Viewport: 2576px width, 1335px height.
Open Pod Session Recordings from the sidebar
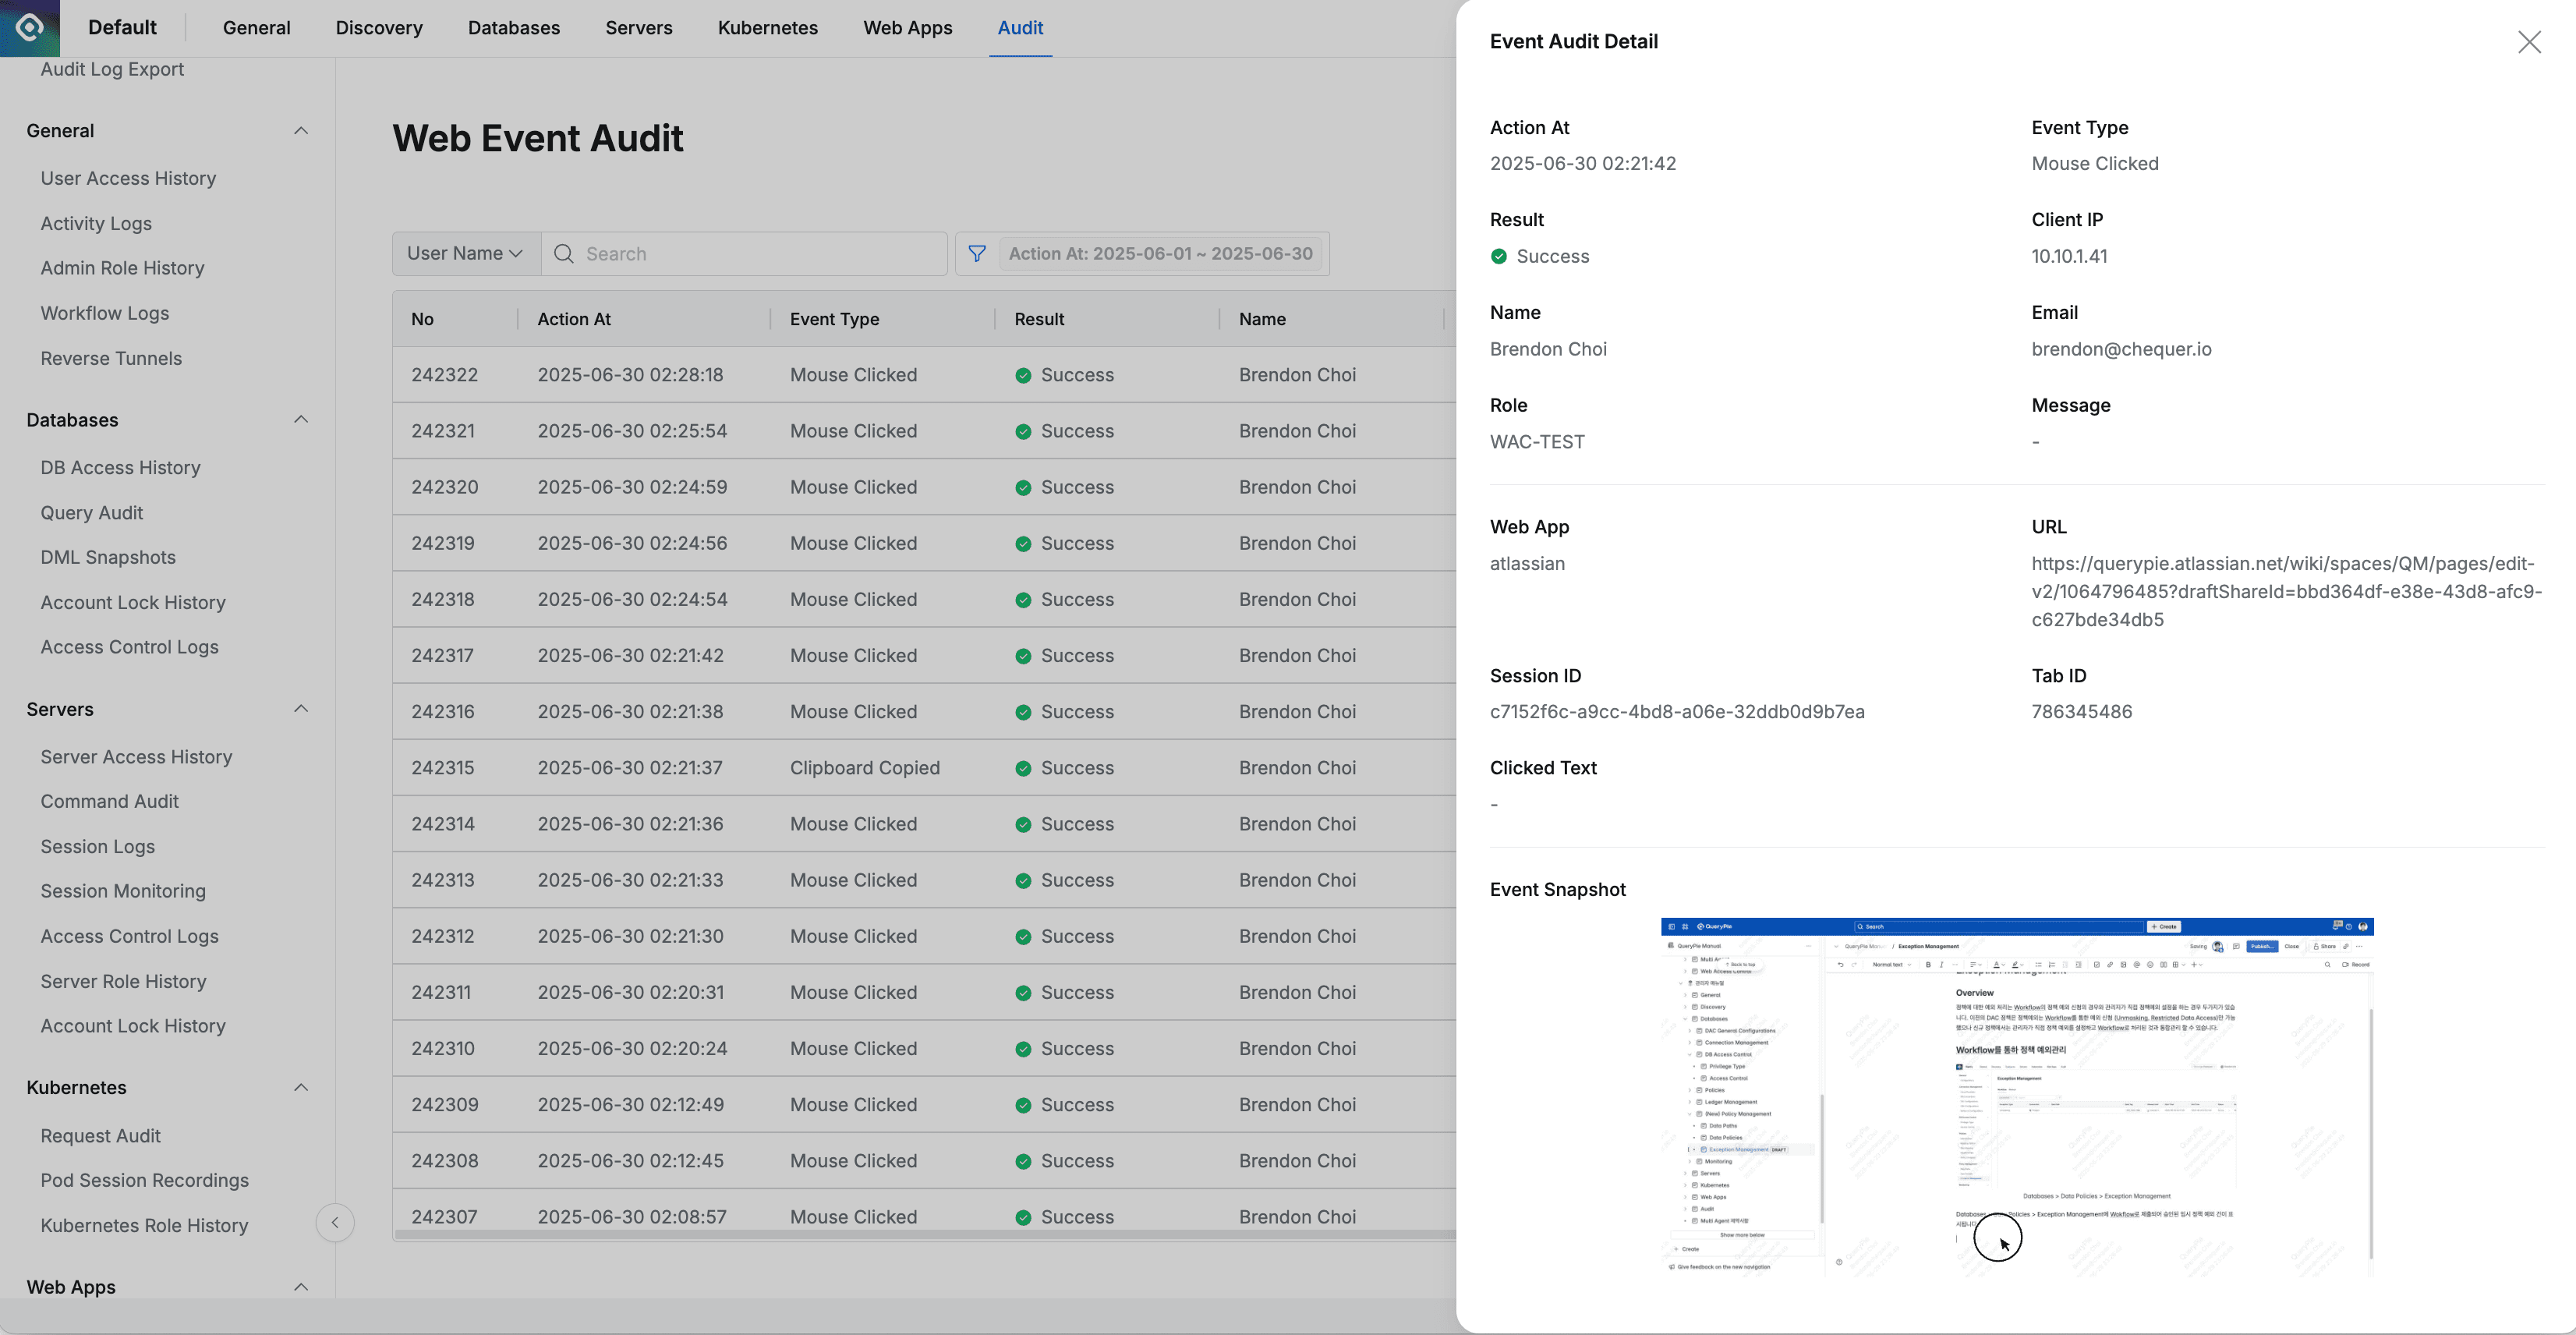(x=144, y=1180)
